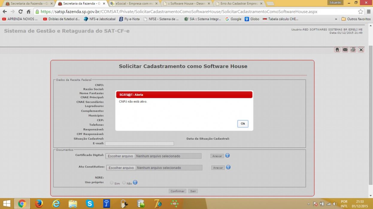Switch to eSocial - Empresa tab

(134, 4)
